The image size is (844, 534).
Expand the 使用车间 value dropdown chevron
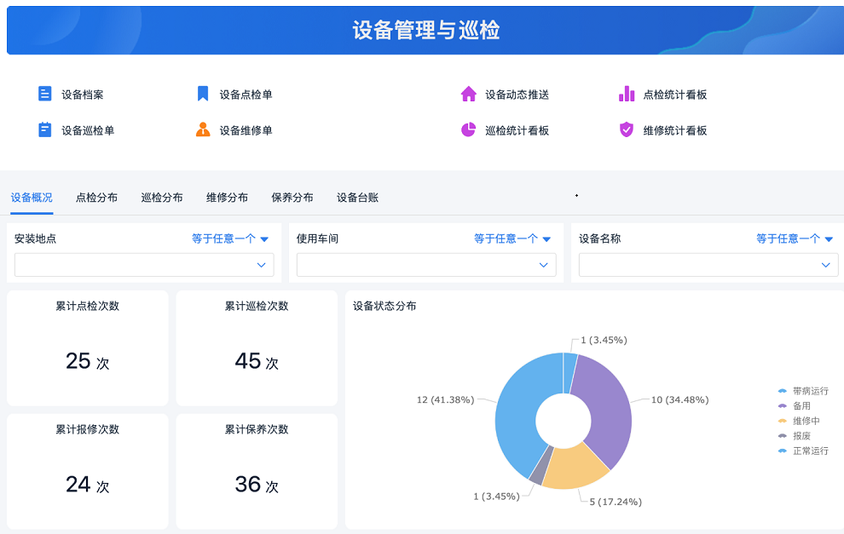pyautogui.click(x=544, y=265)
